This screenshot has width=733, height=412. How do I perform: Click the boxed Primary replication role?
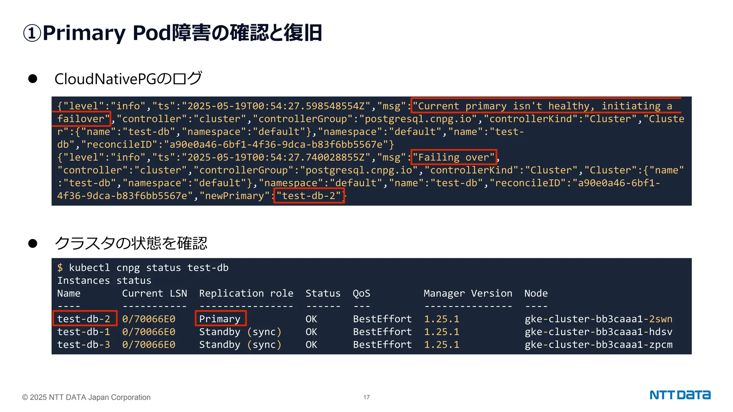pyautogui.click(x=220, y=318)
